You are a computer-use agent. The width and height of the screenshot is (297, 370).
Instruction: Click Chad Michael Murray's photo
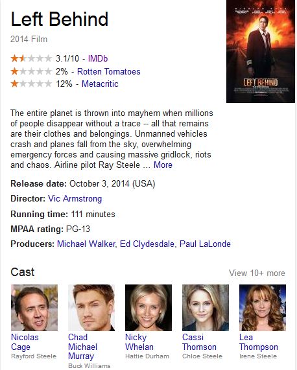click(91, 308)
